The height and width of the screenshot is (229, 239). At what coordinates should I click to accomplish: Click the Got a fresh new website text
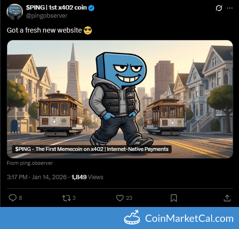click(44, 30)
